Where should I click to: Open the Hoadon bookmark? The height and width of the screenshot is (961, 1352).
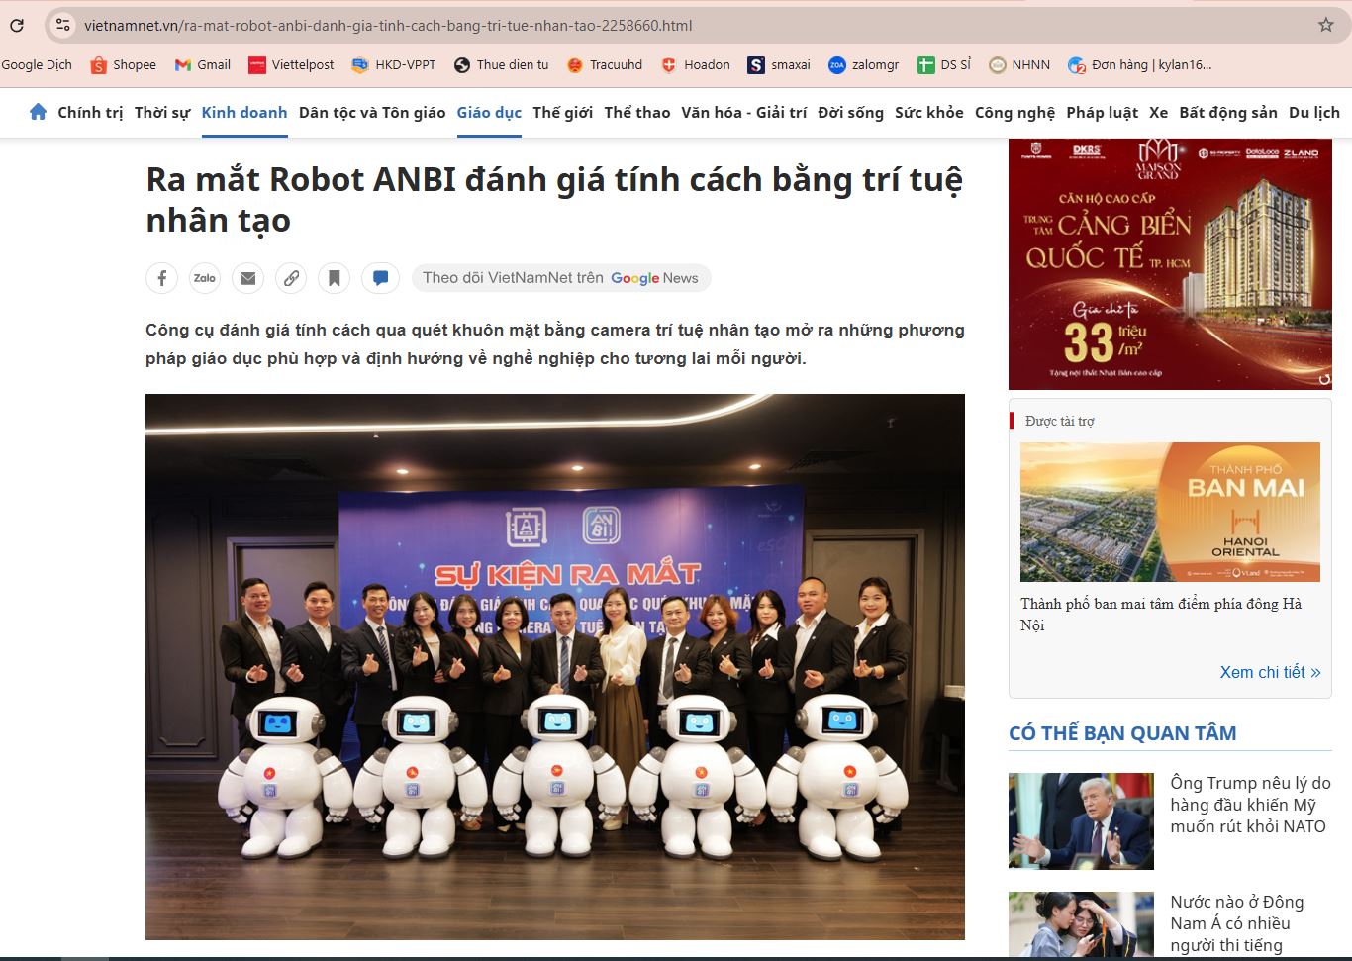(696, 65)
